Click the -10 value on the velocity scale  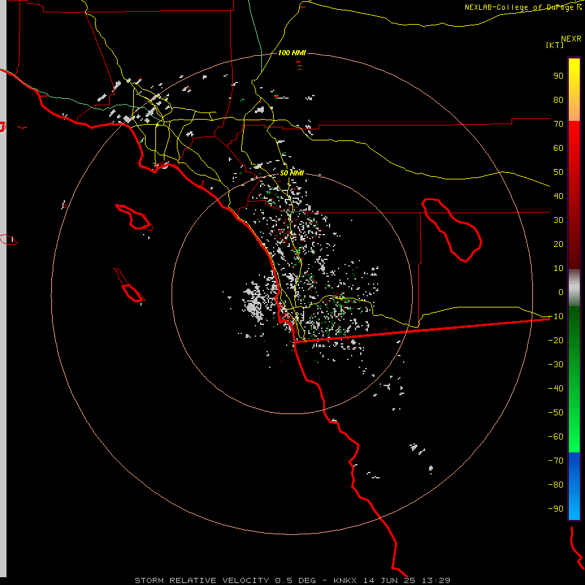(x=556, y=317)
